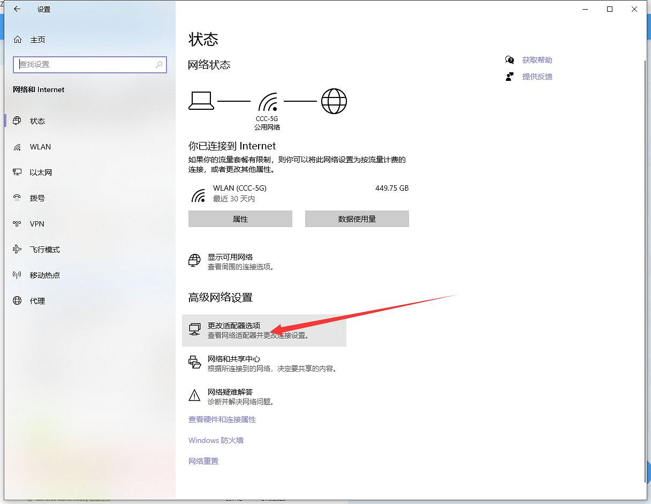This screenshot has height=504, width=651.
Task: Open 网络和共享中心
Action: [234, 359]
